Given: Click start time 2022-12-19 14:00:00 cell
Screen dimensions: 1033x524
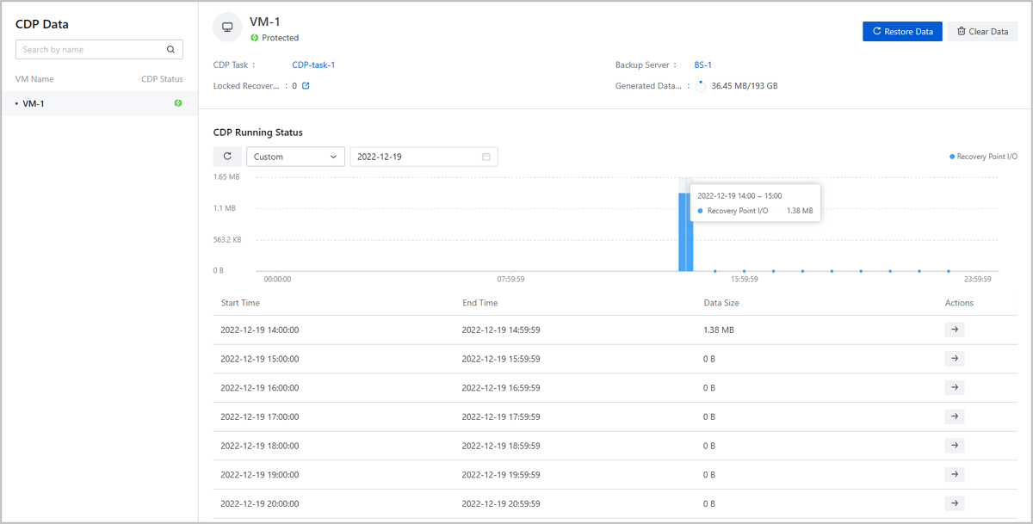Looking at the screenshot, I should coord(260,330).
